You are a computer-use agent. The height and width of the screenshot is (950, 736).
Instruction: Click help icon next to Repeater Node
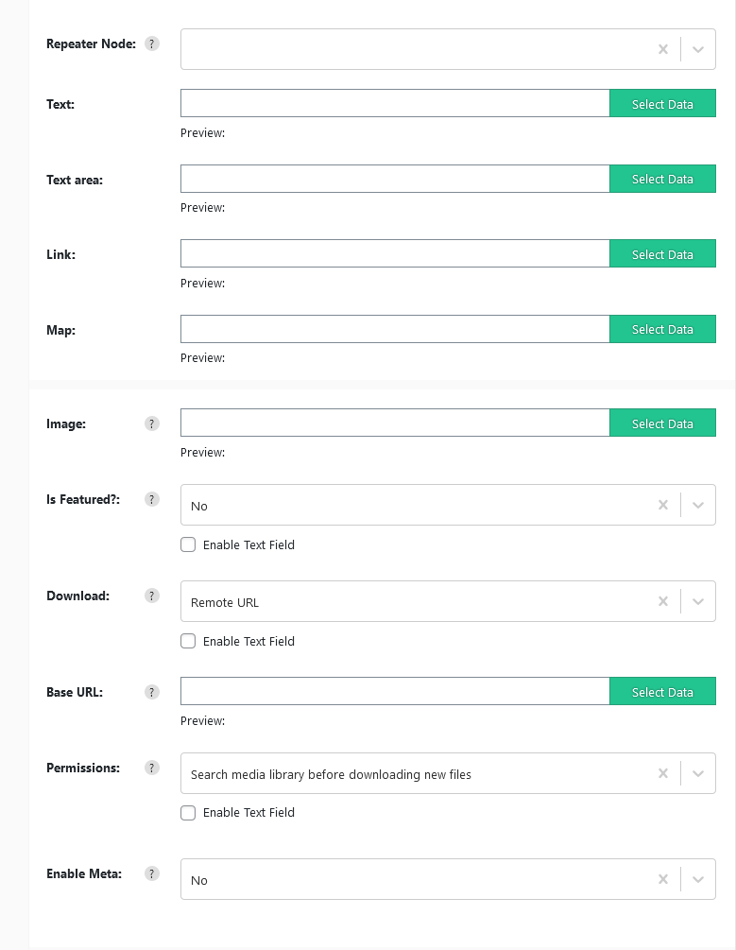pyautogui.click(x=152, y=43)
